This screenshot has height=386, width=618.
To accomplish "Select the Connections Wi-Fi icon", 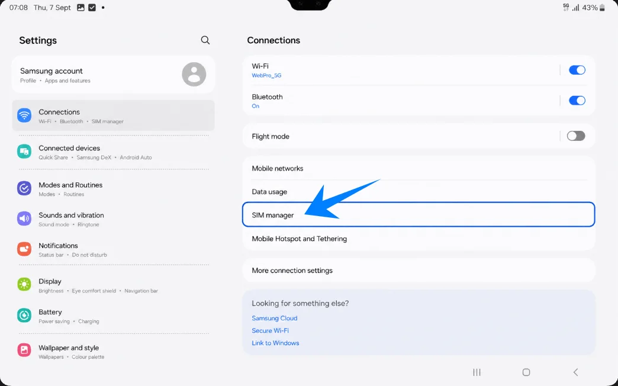I will coord(24,115).
